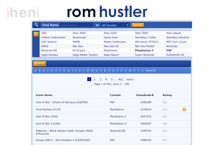Viewport: 217px width, 145px height.
Task: Click View All in alphabet bar
Action: pyautogui.click(x=150, y=71)
